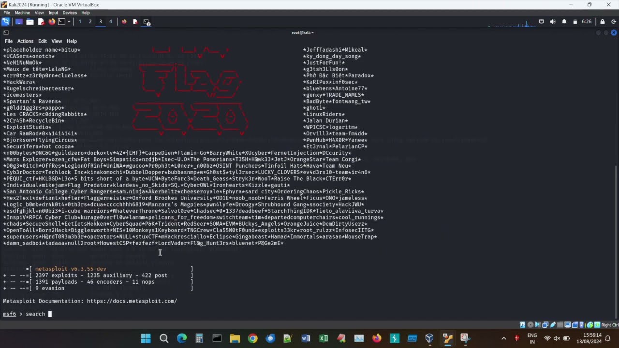Toggle the volume speaker icon in Kali panel
Screen dimensions: 619x348
coord(553,22)
